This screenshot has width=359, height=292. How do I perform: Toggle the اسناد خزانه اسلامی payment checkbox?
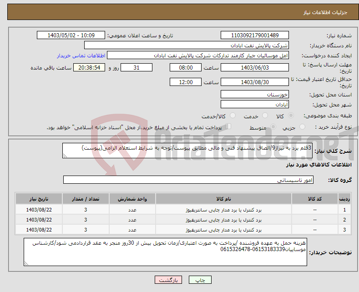click(x=228, y=126)
